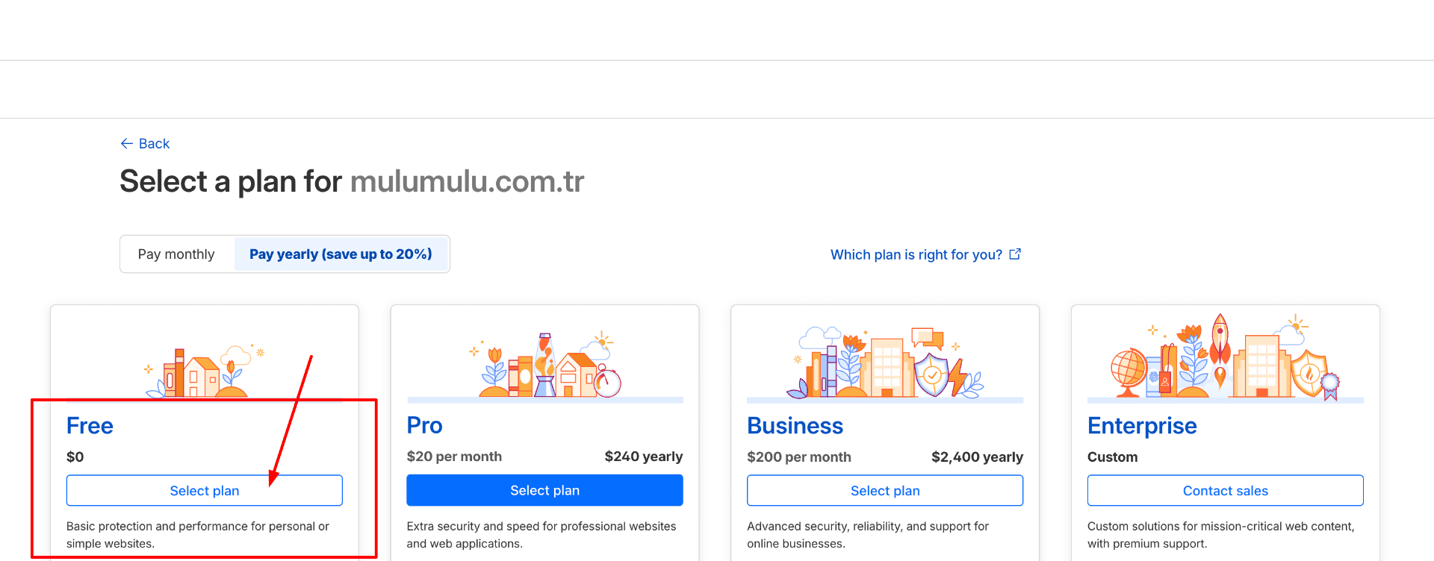The height and width of the screenshot is (561, 1434).
Task: Click the mulumulu.com.tr domain heading
Action: pos(467,181)
